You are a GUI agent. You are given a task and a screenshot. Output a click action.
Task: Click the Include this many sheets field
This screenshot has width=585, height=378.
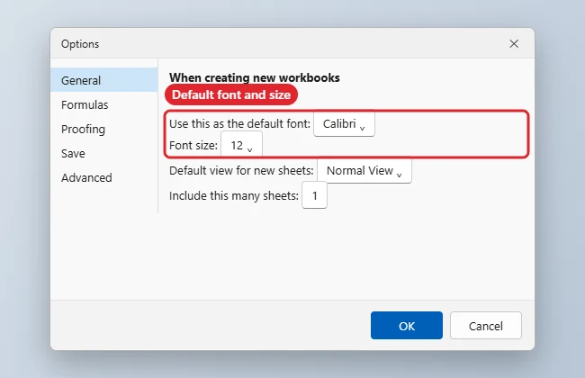click(x=314, y=195)
